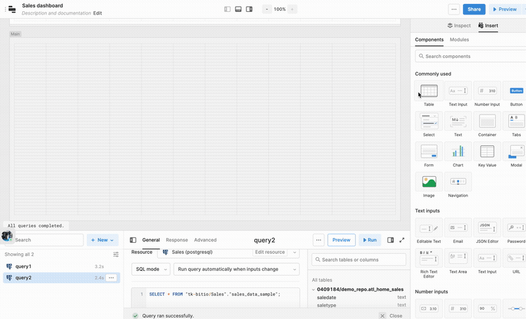Open the New query dropdown
Viewport: 526px width, 319px height.
tap(103, 240)
